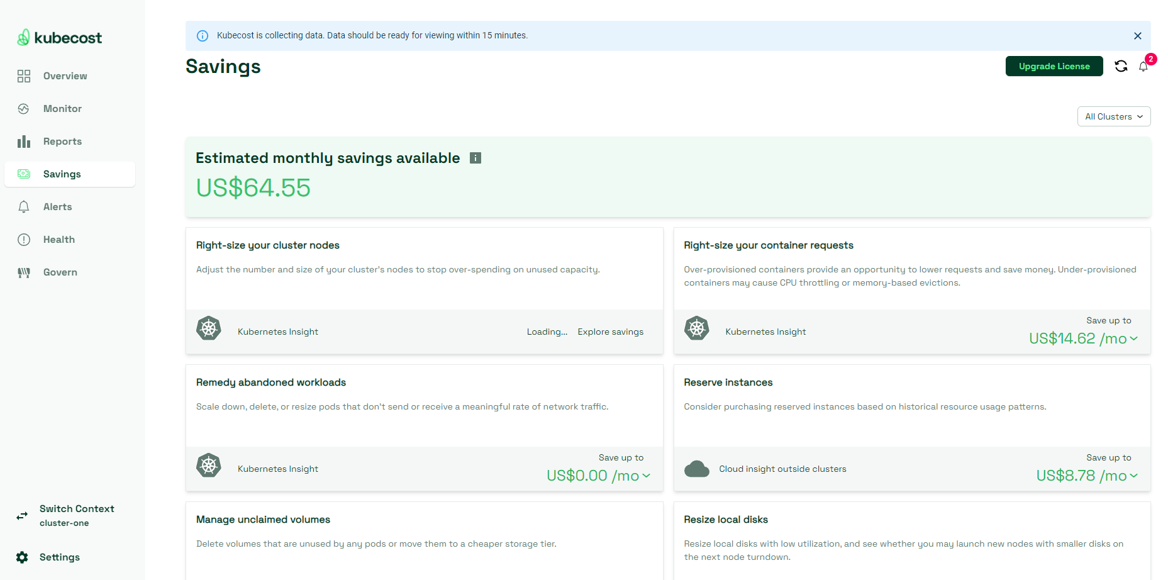Click Kubernetes icon in cluster nodes card
Viewport: 1168px width, 580px height.
pos(209,328)
